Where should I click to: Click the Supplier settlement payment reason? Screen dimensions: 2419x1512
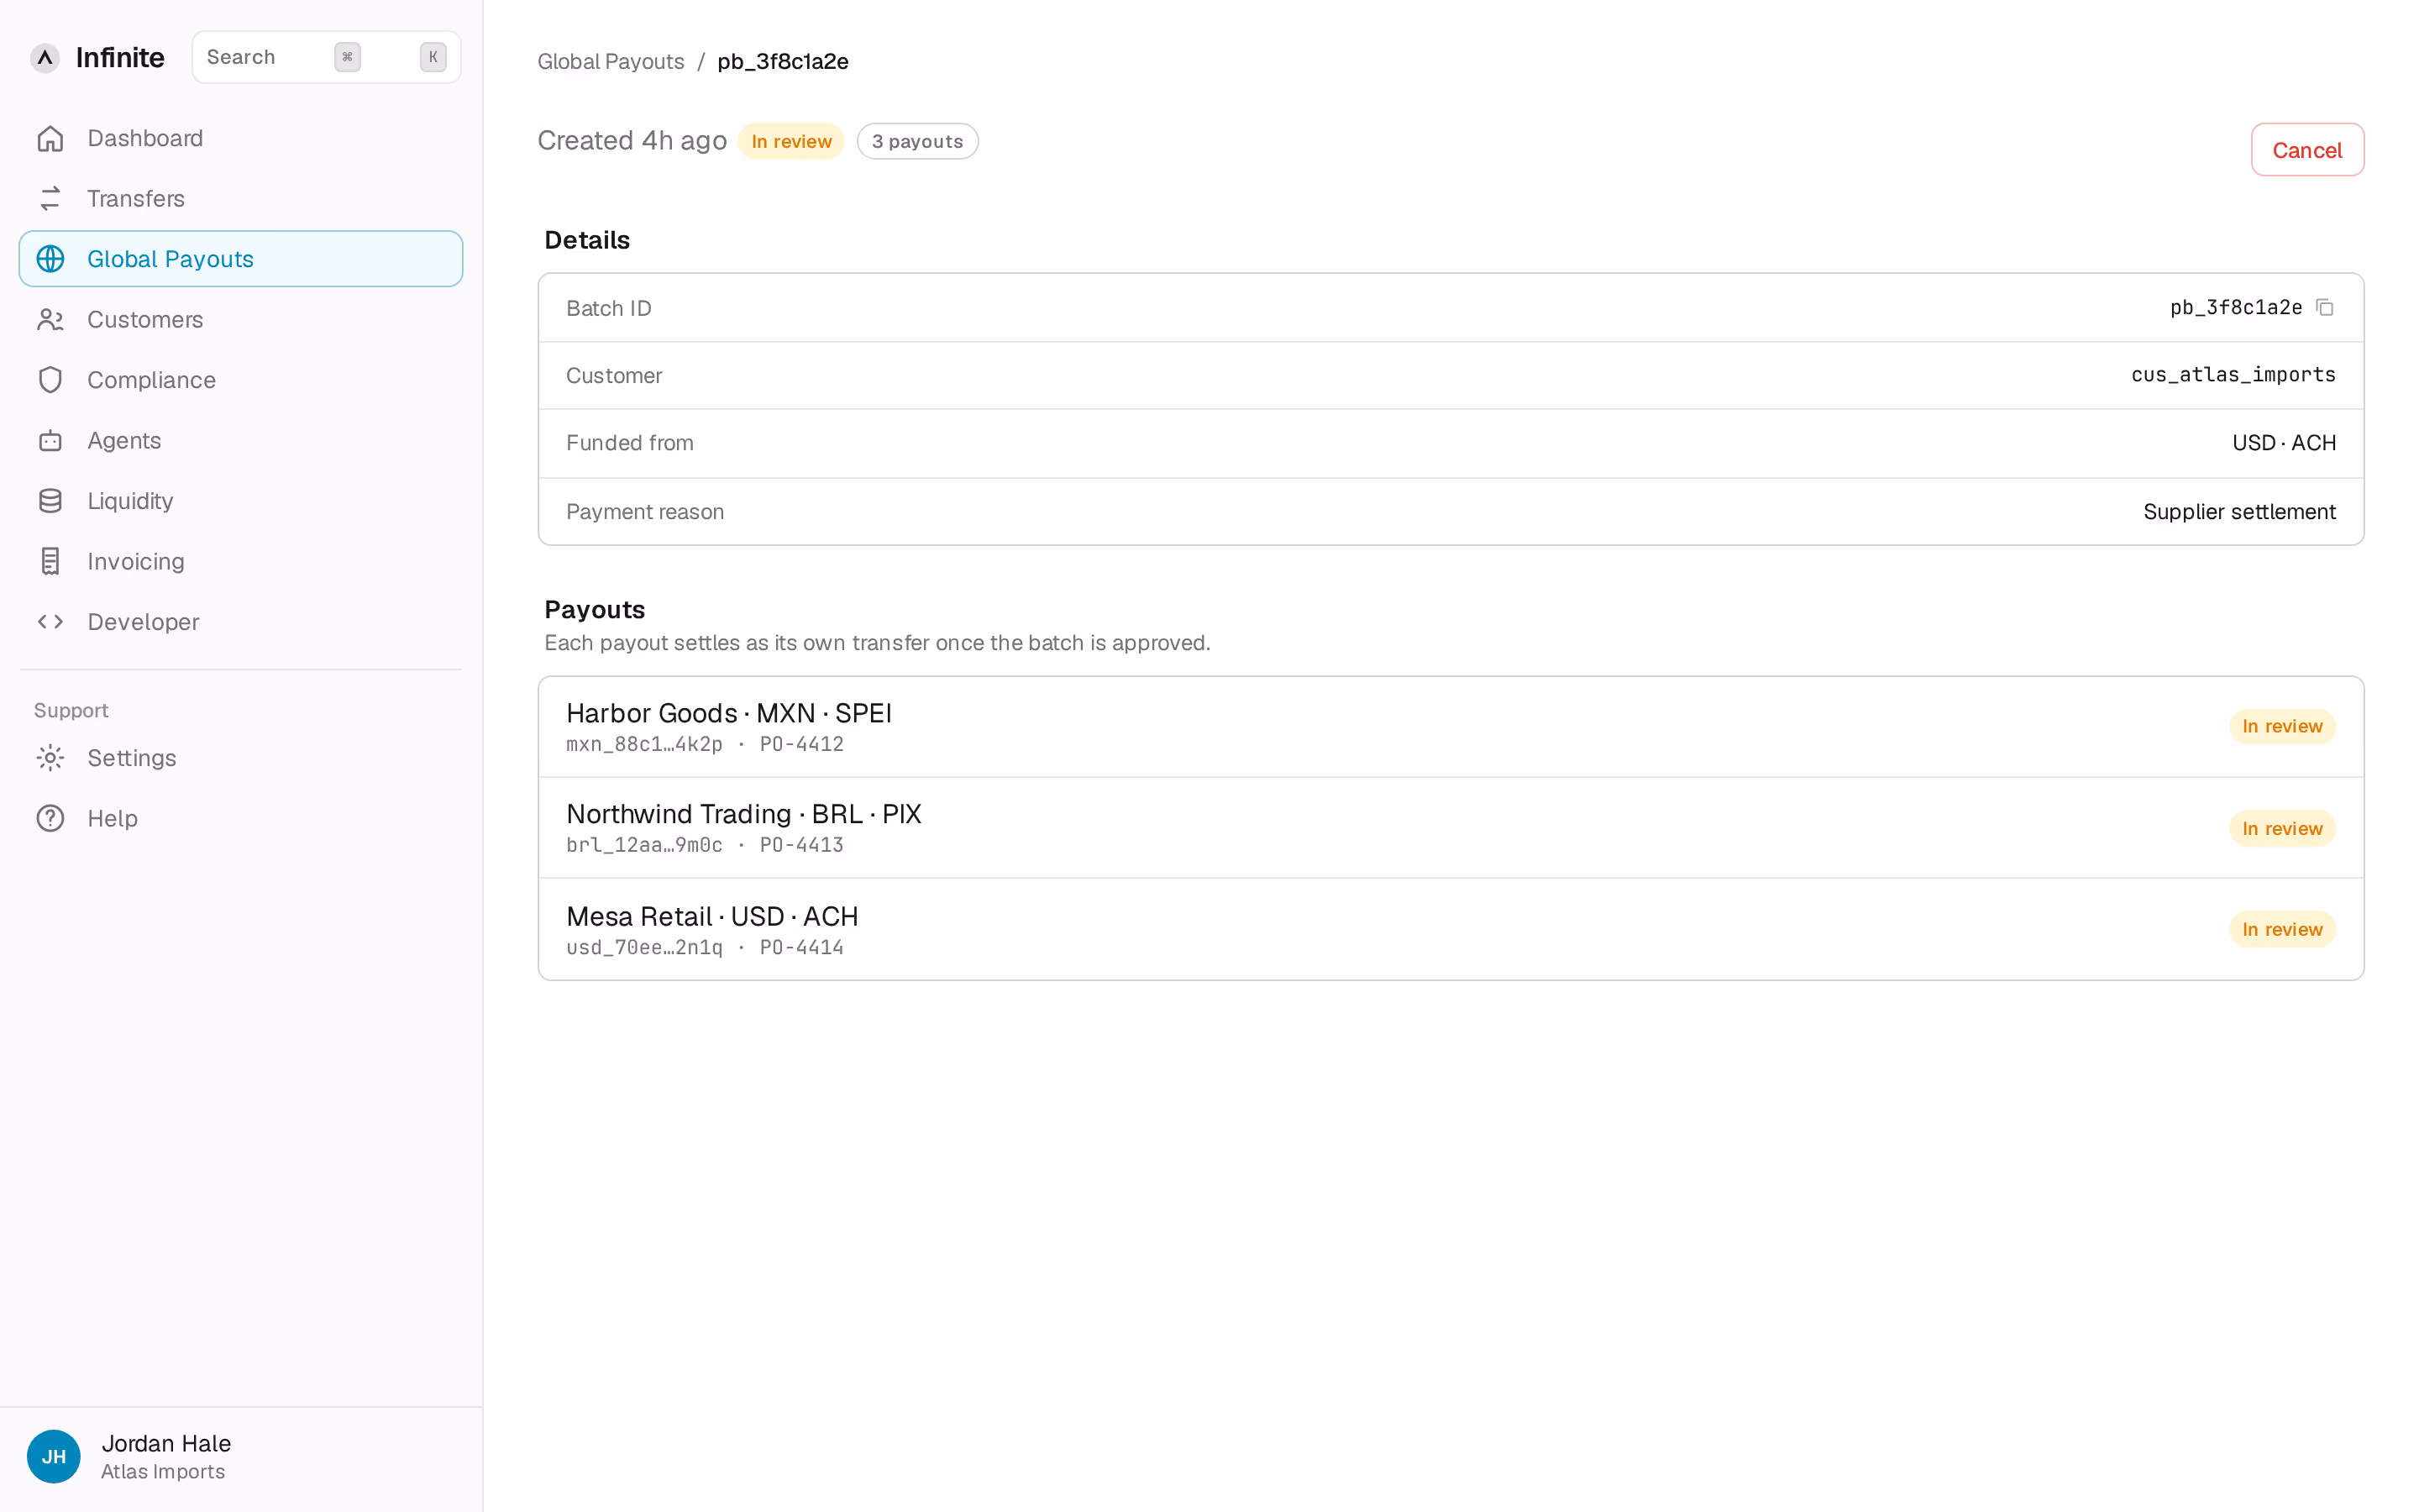2239,512
